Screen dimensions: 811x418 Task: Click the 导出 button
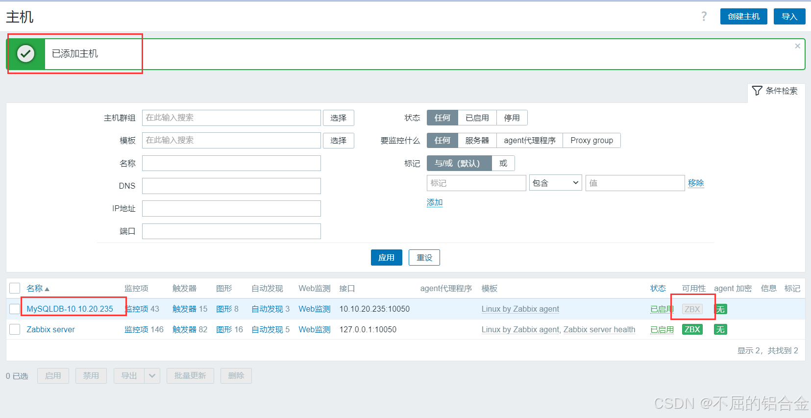pyautogui.click(x=129, y=376)
